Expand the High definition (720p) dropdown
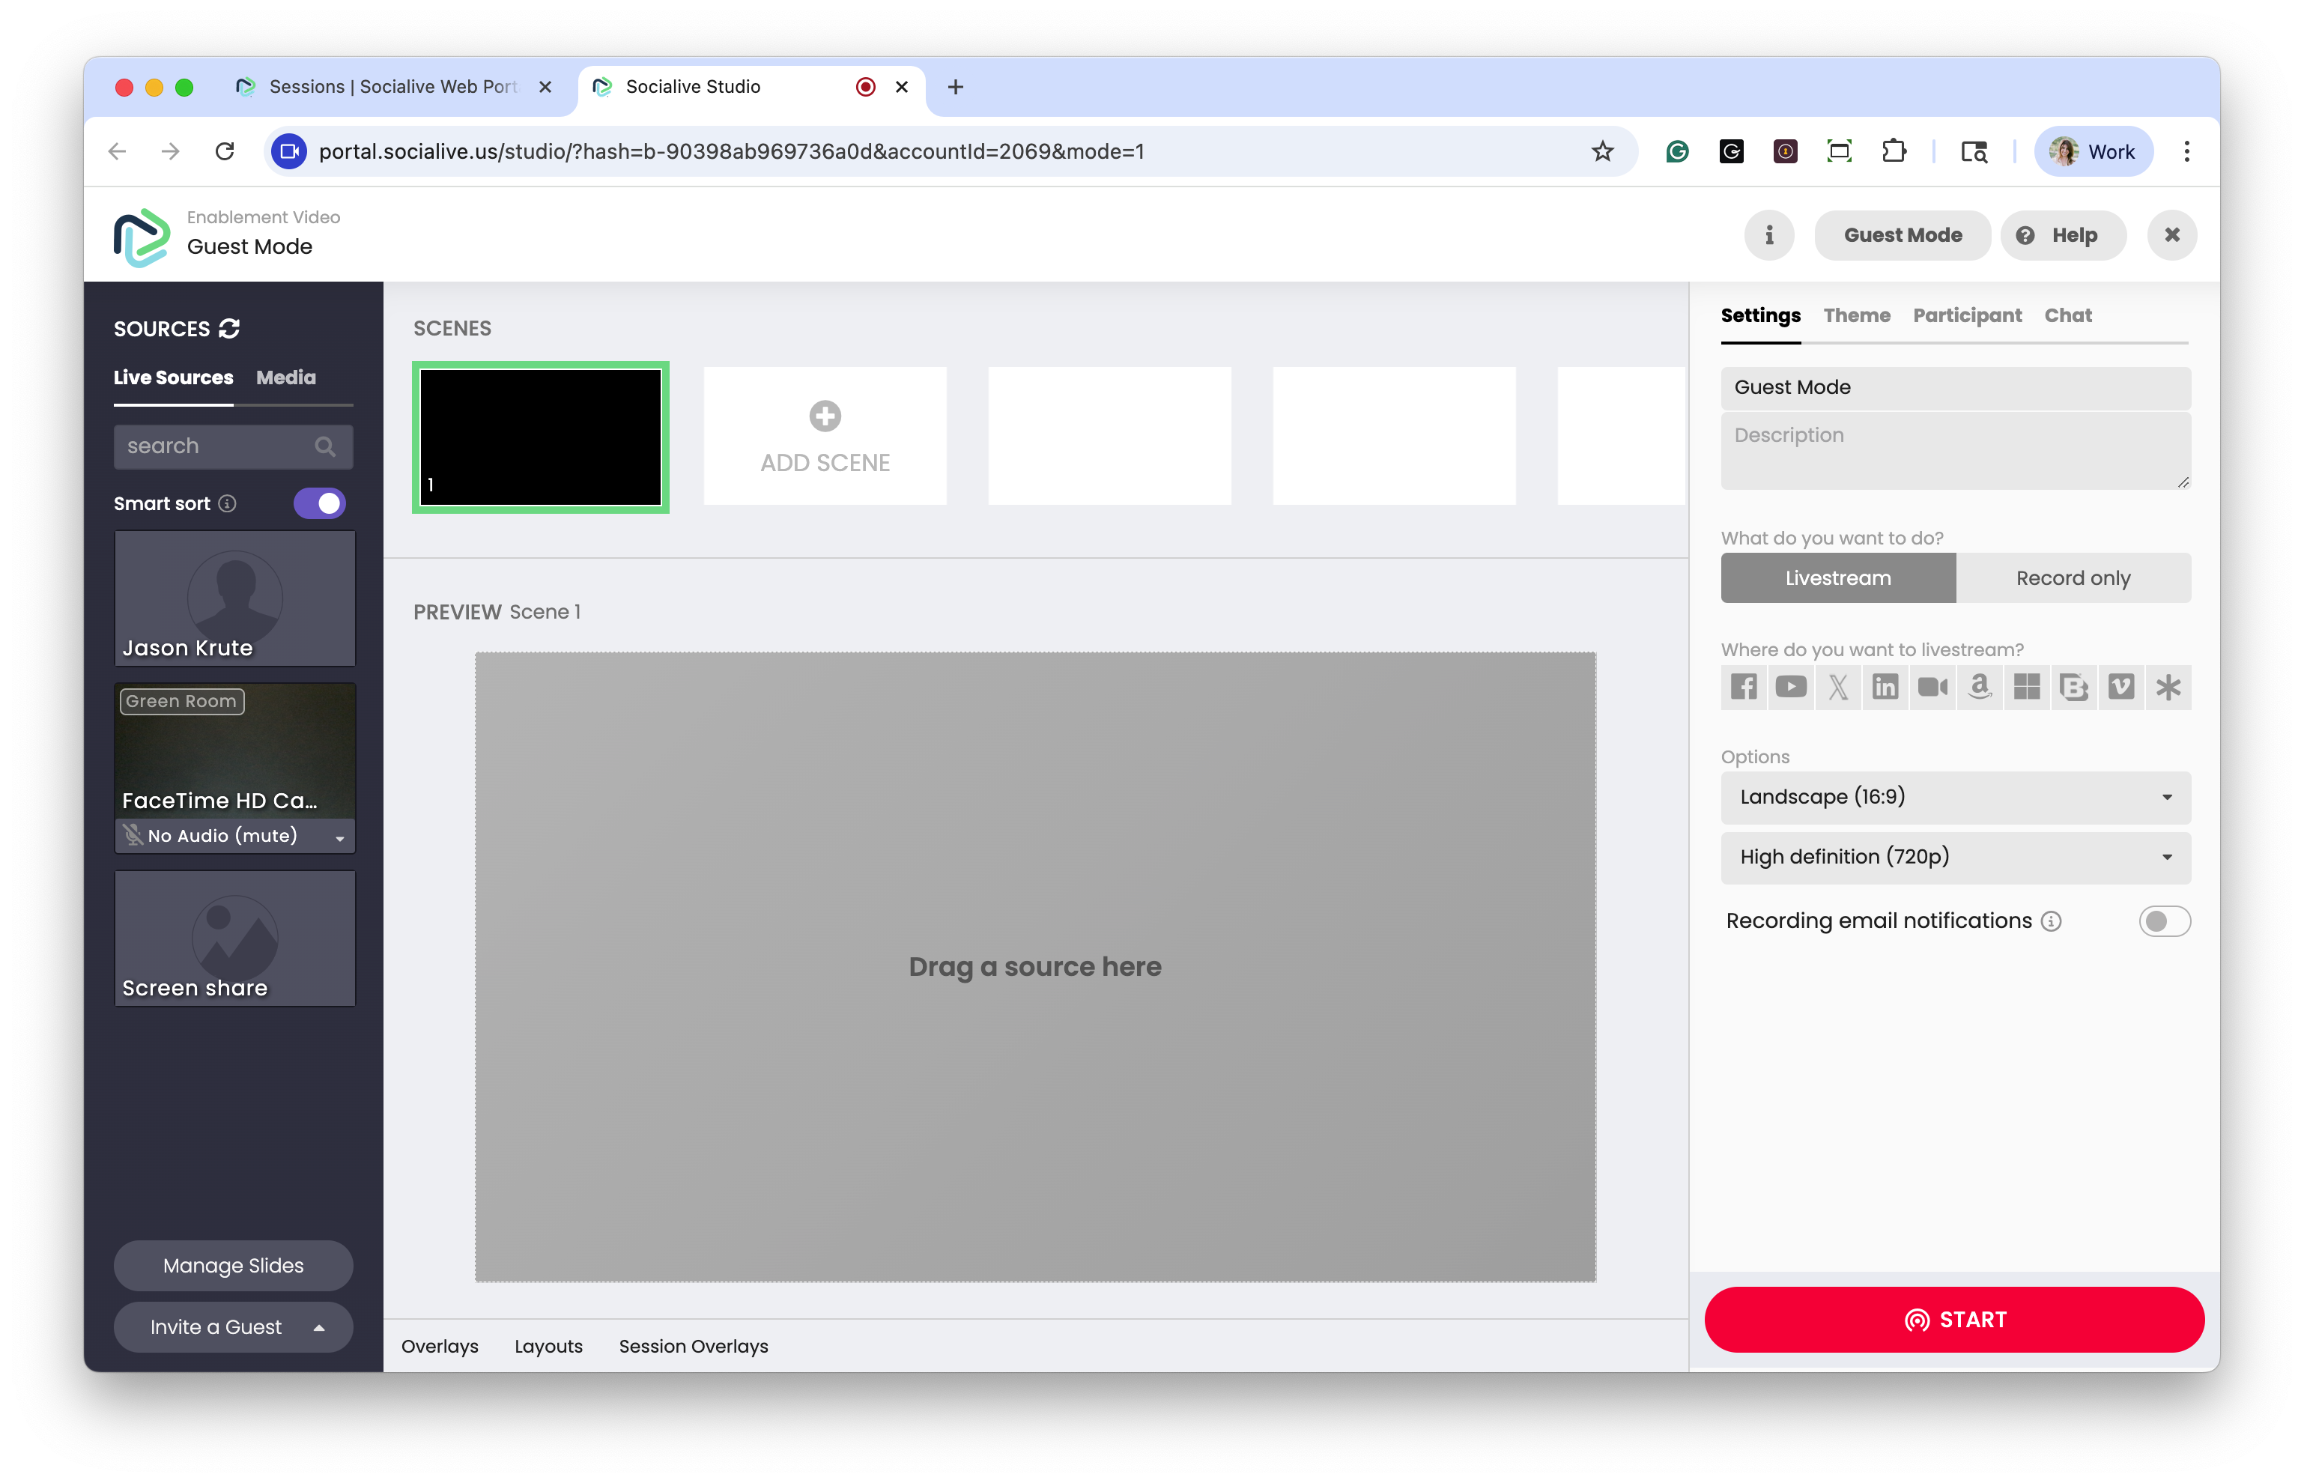2304x1483 pixels. [x=1954, y=857]
